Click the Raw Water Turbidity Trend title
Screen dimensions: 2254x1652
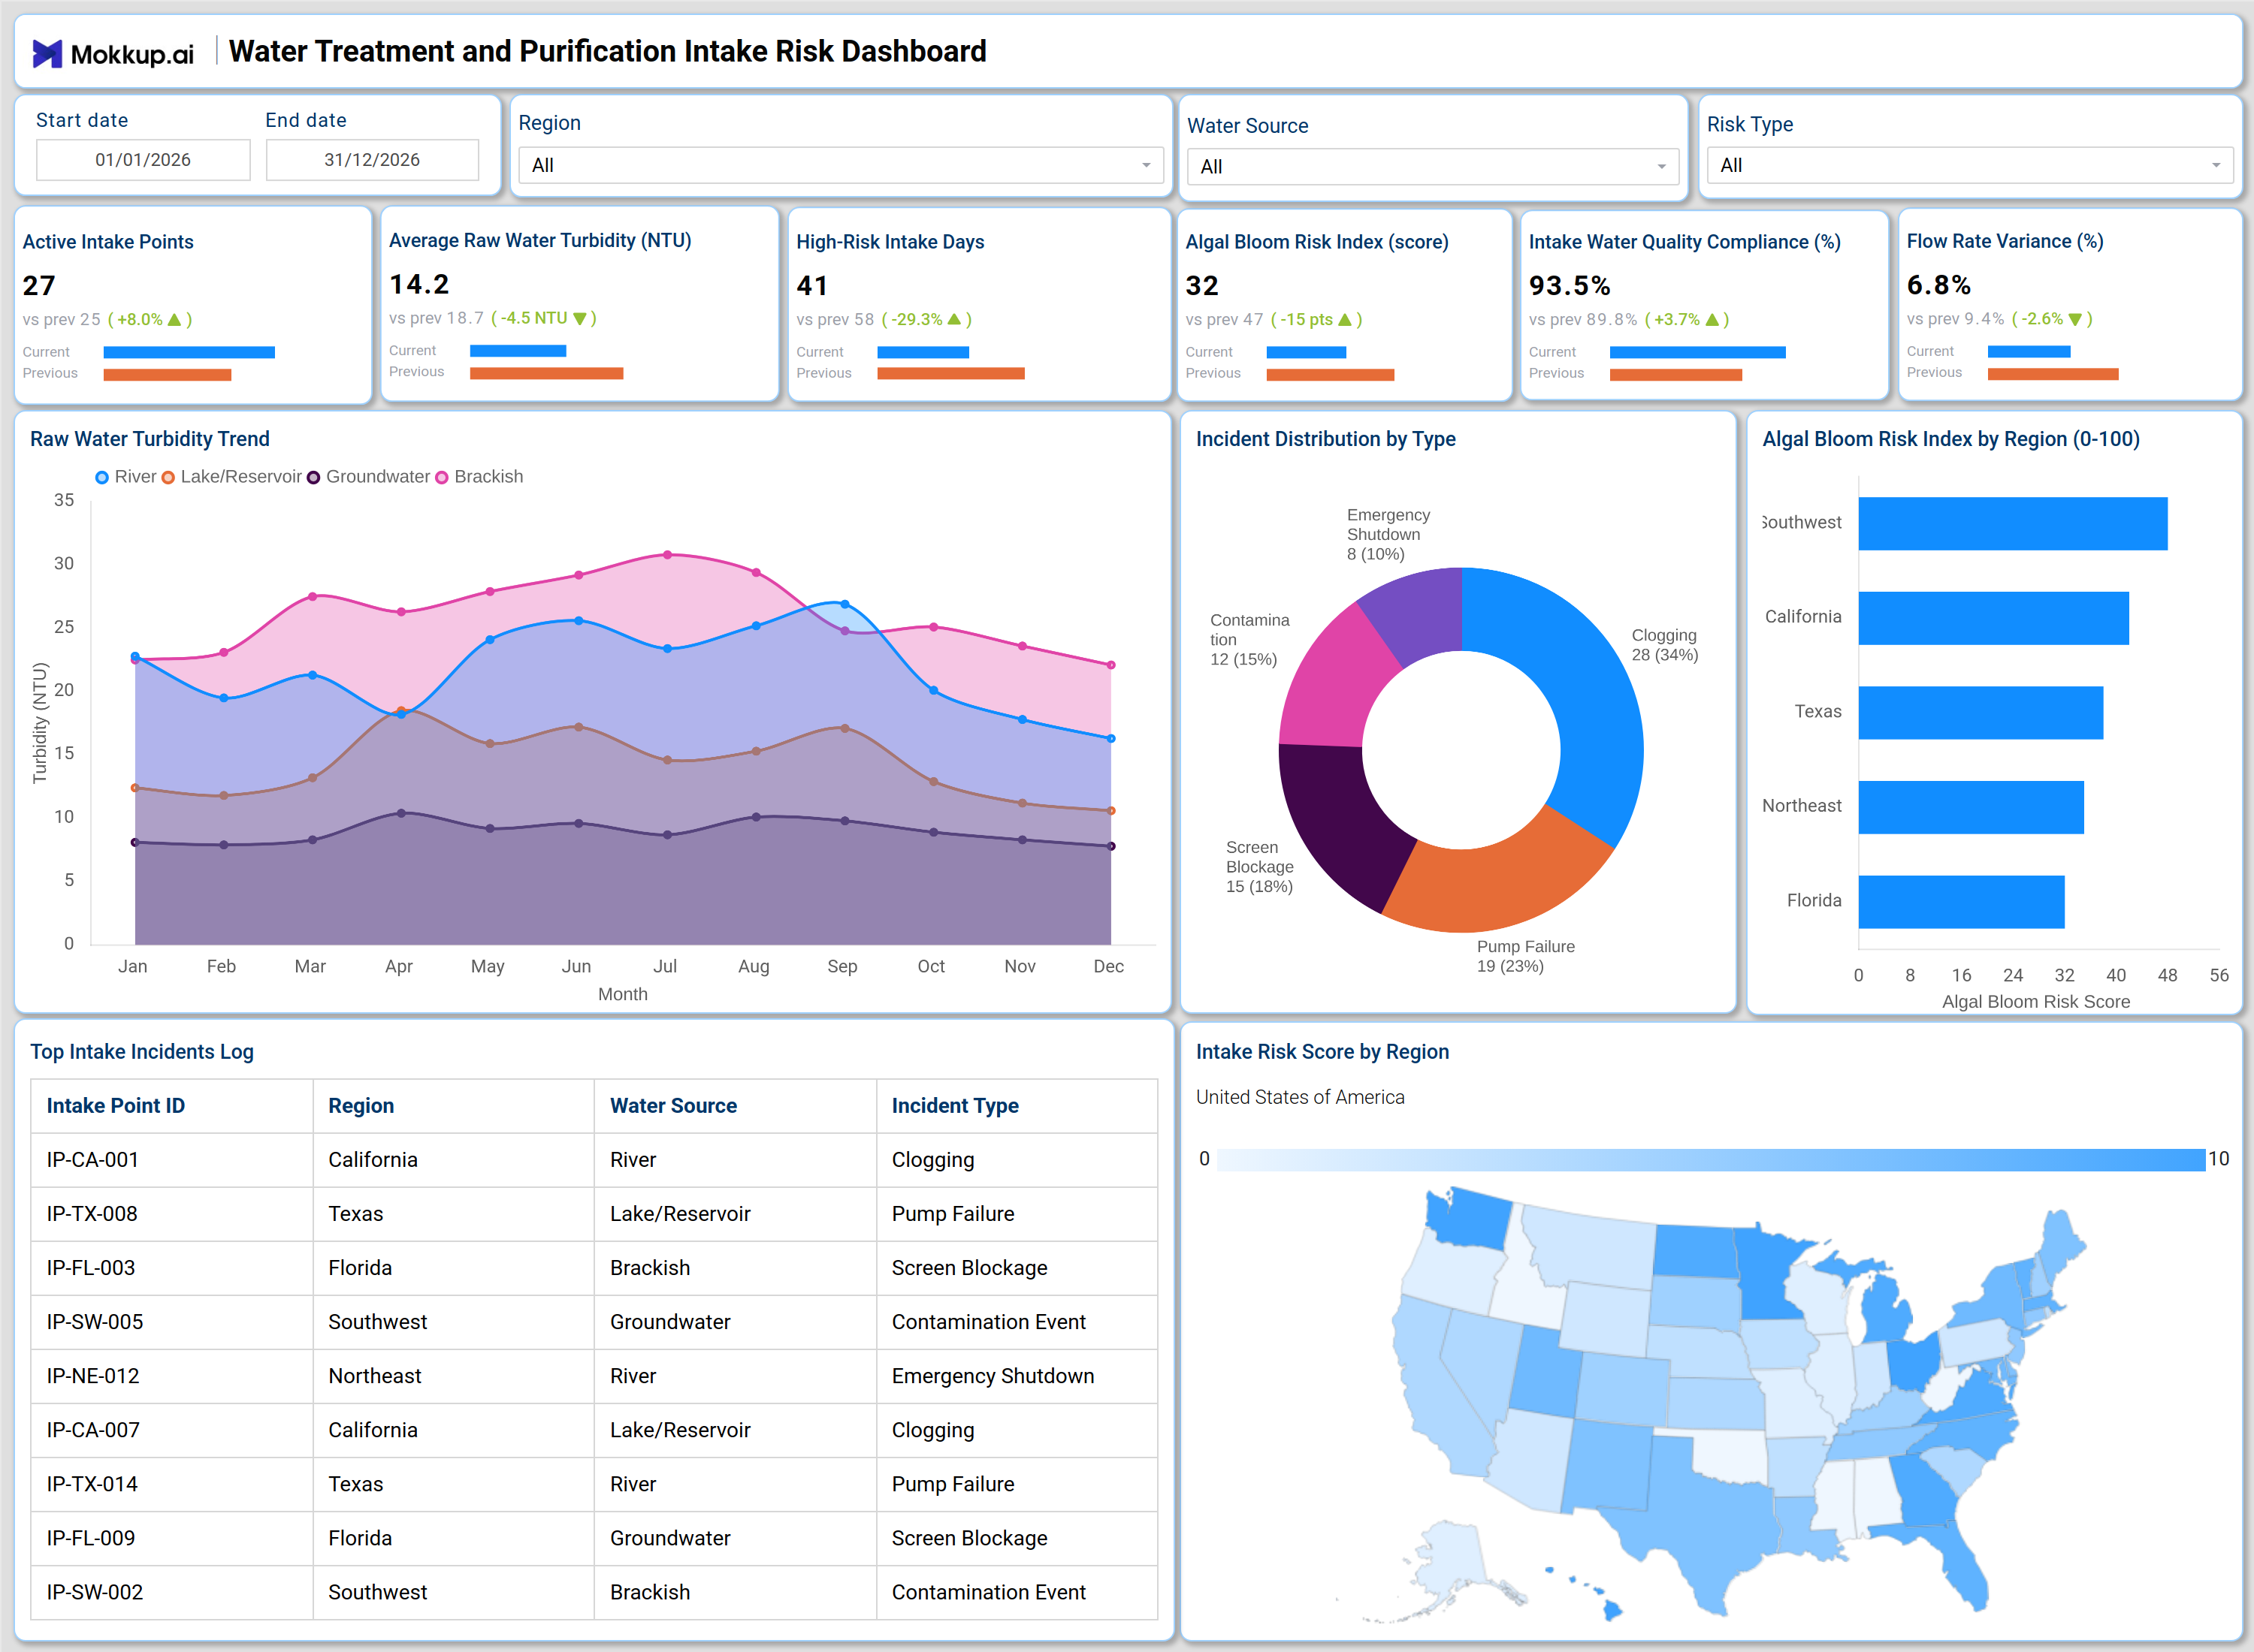click(x=150, y=439)
